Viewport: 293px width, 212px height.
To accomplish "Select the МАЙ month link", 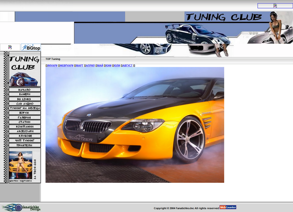I will point(100,65).
